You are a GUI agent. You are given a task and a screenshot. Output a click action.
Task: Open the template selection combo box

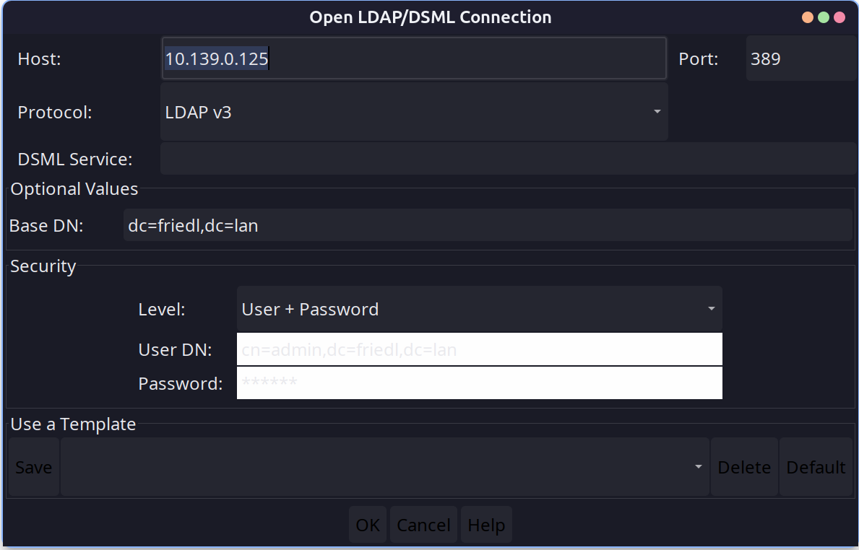tap(384, 467)
